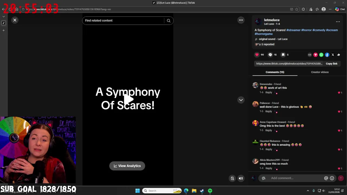Open letmeluce post options ellipsis
The width and height of the screenshot is (347, 195).
coord(338,22)
